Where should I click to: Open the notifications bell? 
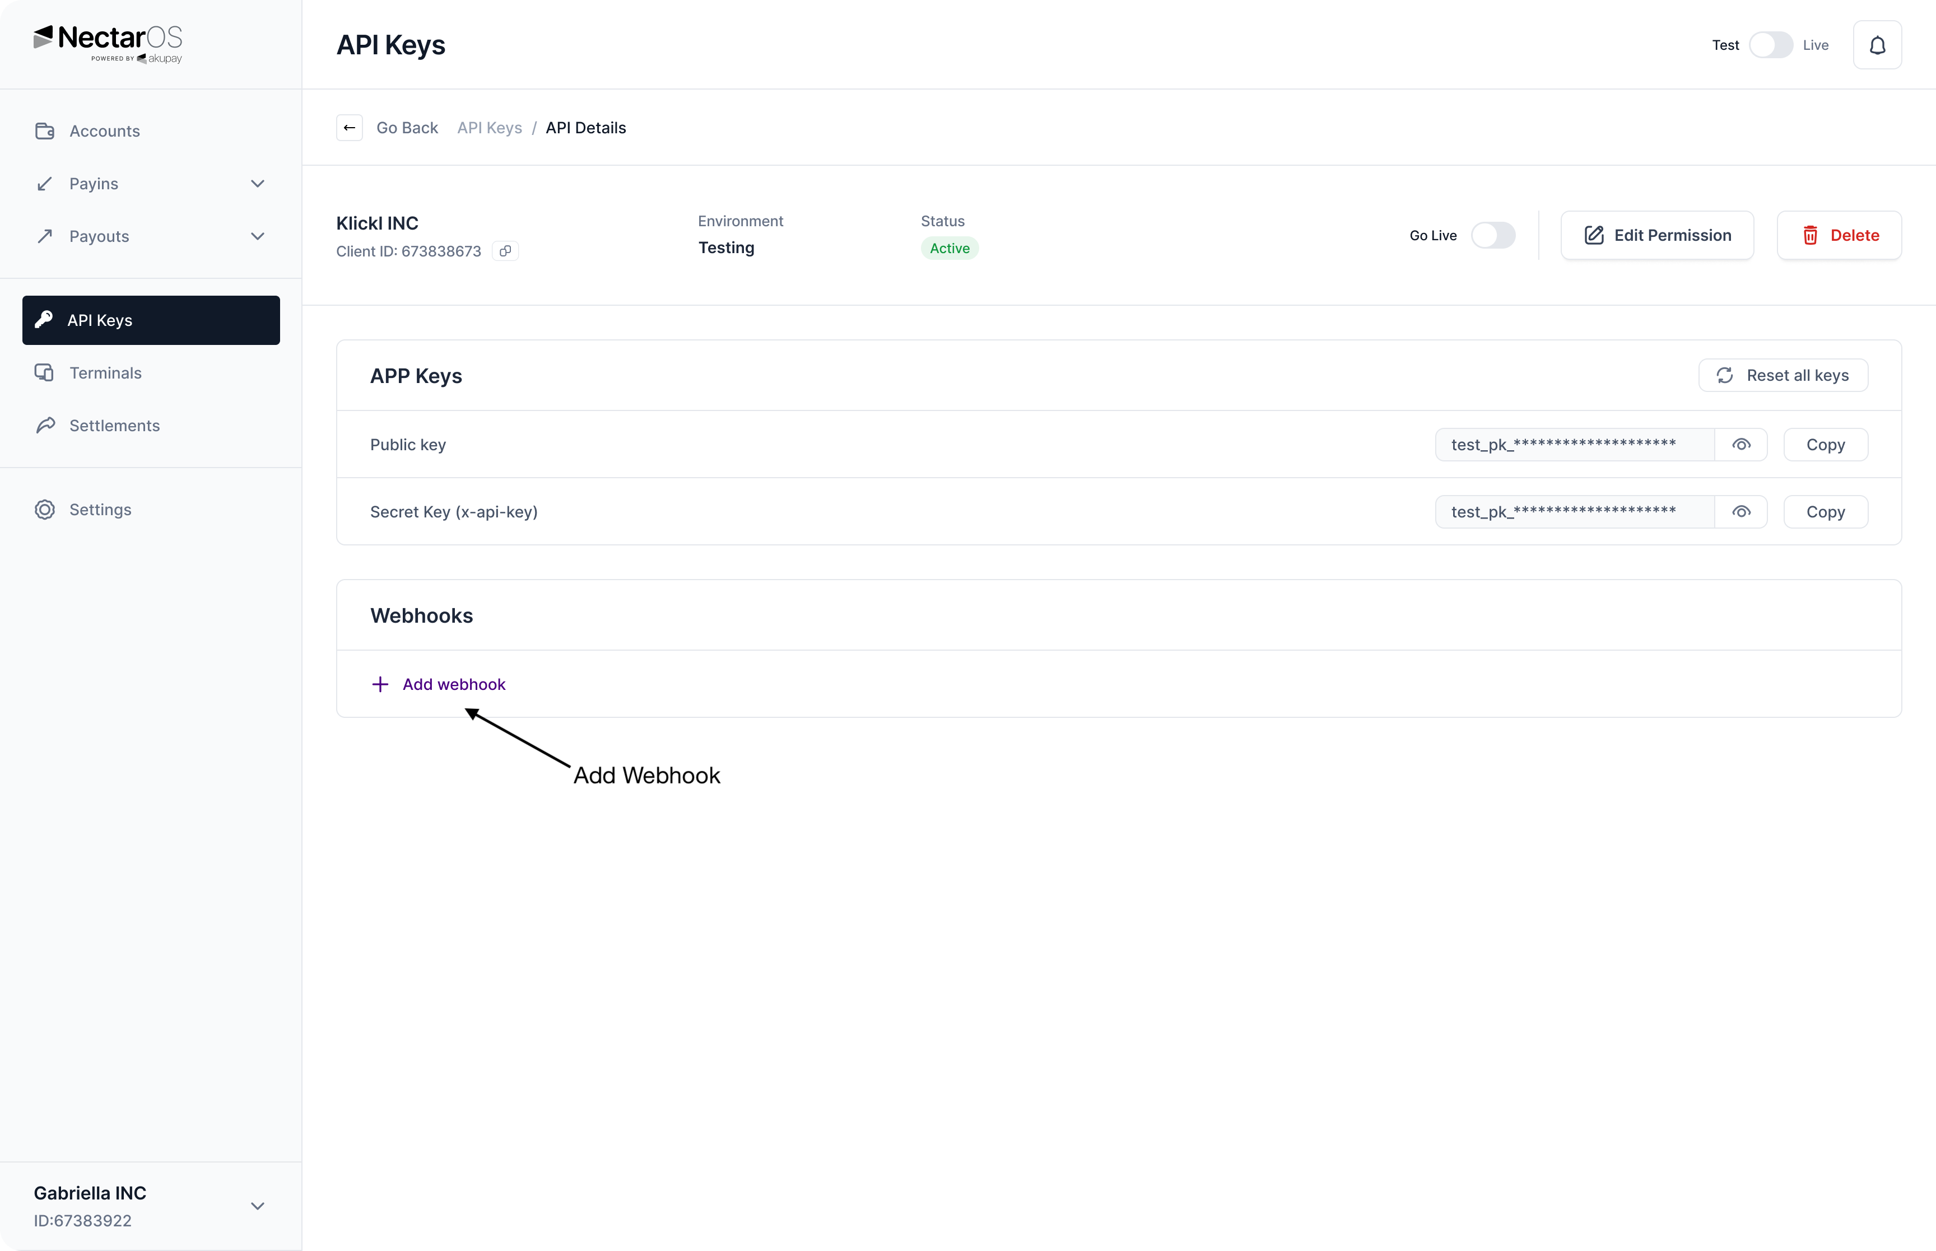(1877, 45)
